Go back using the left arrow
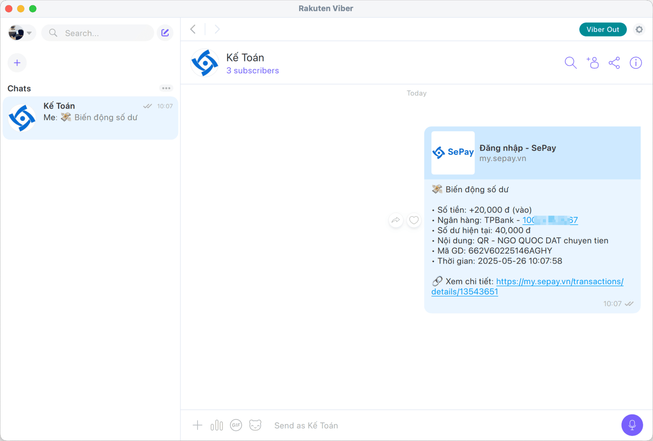653x441 pixels. (193, 29)
